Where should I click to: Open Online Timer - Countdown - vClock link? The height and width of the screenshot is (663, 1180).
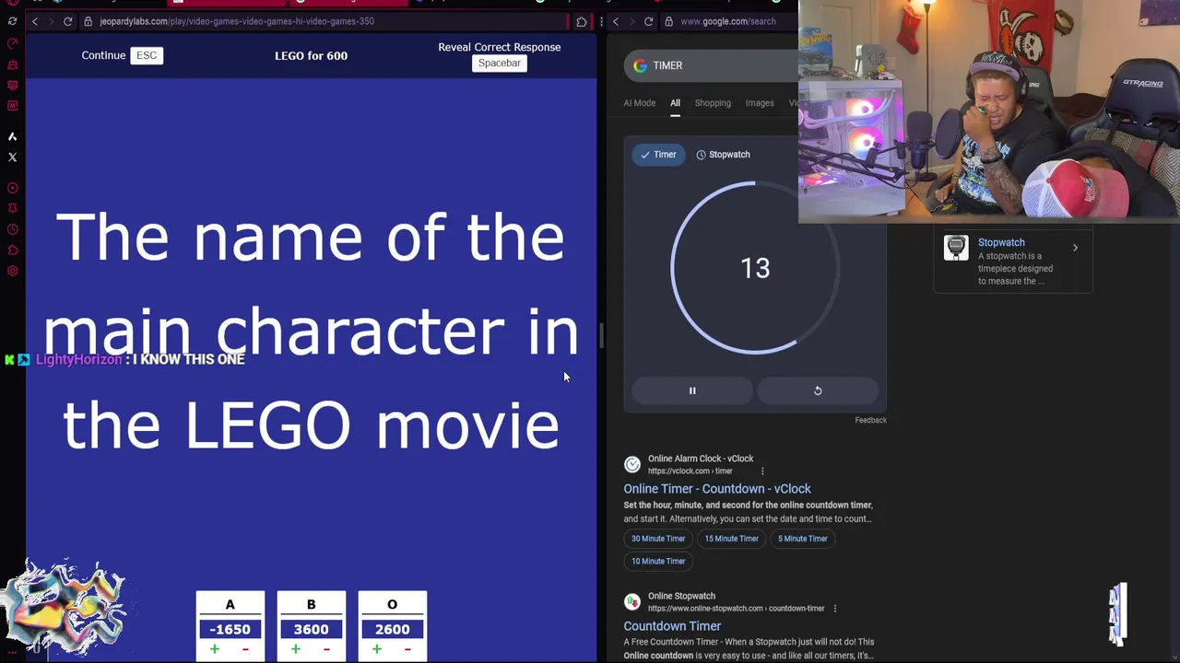717,489
